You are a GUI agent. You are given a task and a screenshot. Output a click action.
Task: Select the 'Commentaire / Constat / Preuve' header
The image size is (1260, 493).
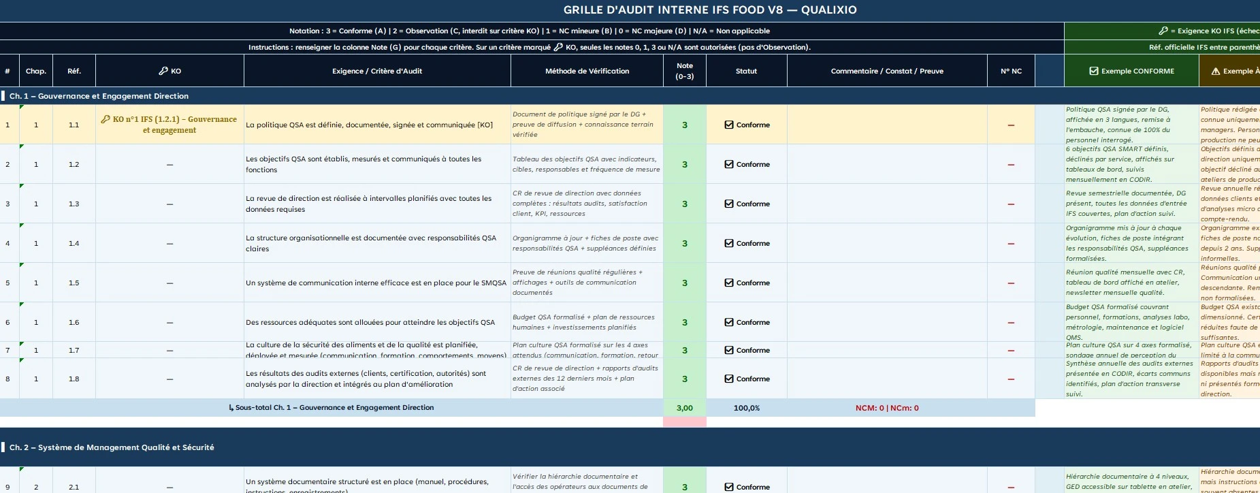tap(887, 71)
